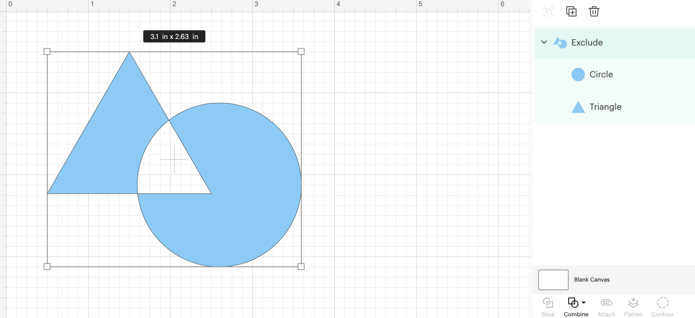Click the blue circle layer thumbnail
The width and height of the screenshot is (695, 318).
click(x=578, y=74)
